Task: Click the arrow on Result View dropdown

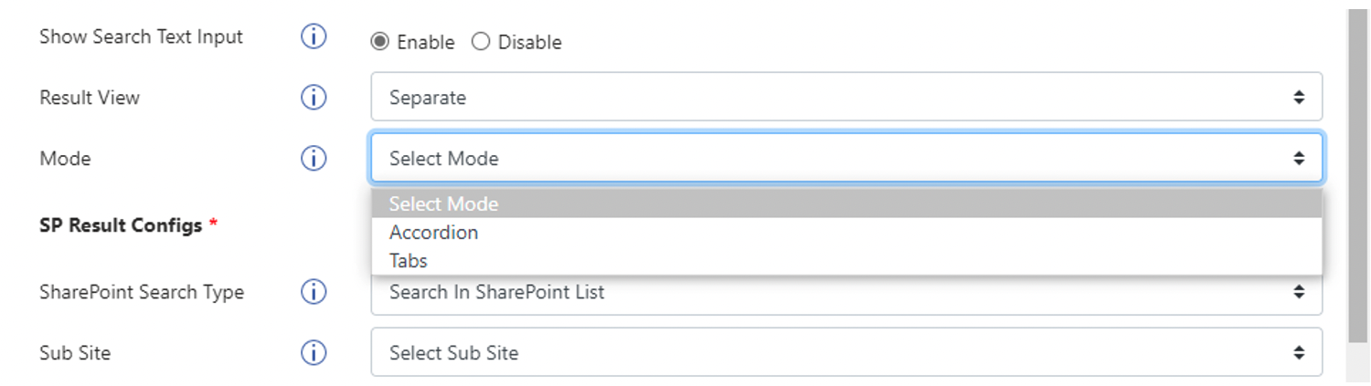Action: 1299,97
